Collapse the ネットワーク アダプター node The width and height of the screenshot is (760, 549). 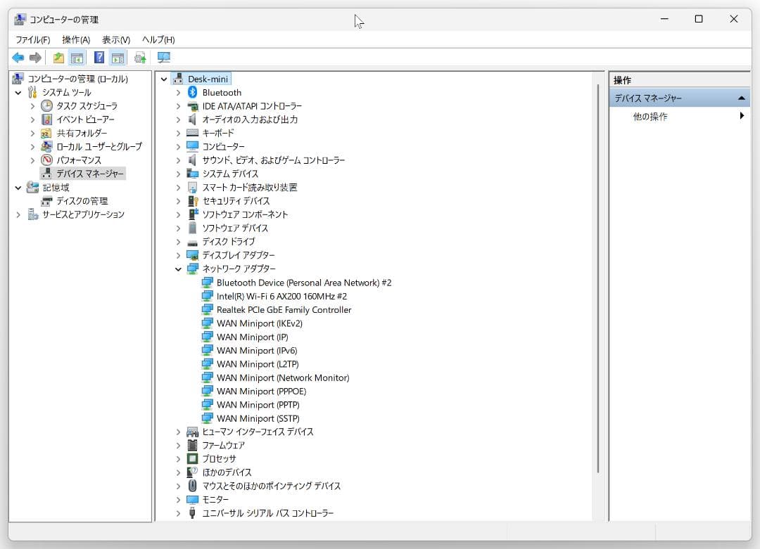click(179, 269)
